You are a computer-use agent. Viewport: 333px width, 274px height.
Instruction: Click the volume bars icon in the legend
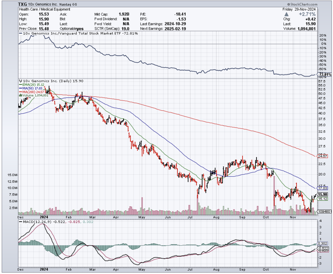pyautogui.click(x=20, y=95)
